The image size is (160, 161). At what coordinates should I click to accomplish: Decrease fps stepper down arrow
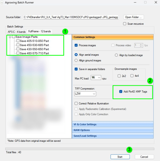click(141, 46)
